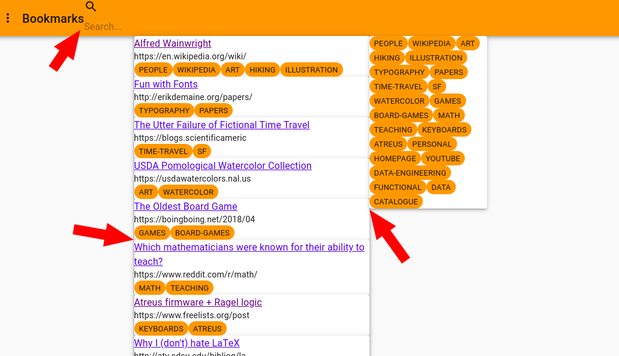Image resolution: width=619 pixels, height=356 pixels.
Task: Click the https://www.freelists.org/post URL text
Action: coord(192,315)
